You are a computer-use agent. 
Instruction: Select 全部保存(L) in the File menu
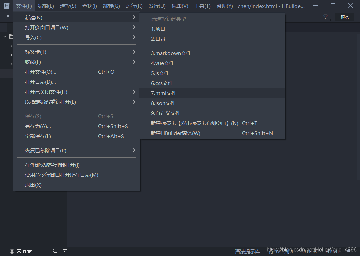[x=77, y=136]
